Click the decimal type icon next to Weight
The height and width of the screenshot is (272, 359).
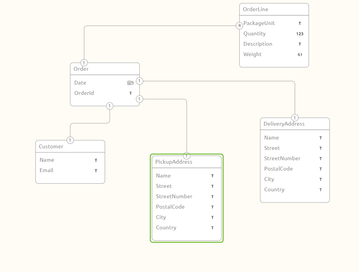pyautogui.click(x=300, y=54)
